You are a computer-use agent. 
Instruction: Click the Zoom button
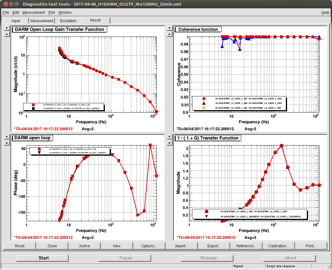pyautogui.click(x=52, y=246)
